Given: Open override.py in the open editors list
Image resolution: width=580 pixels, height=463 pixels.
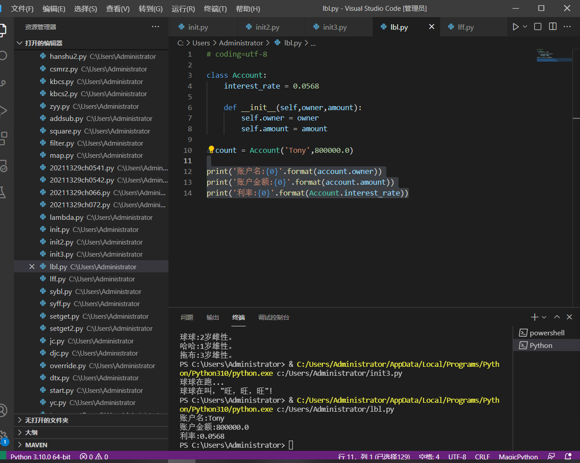Looking at the screenshot, I should tap(68, 366).
